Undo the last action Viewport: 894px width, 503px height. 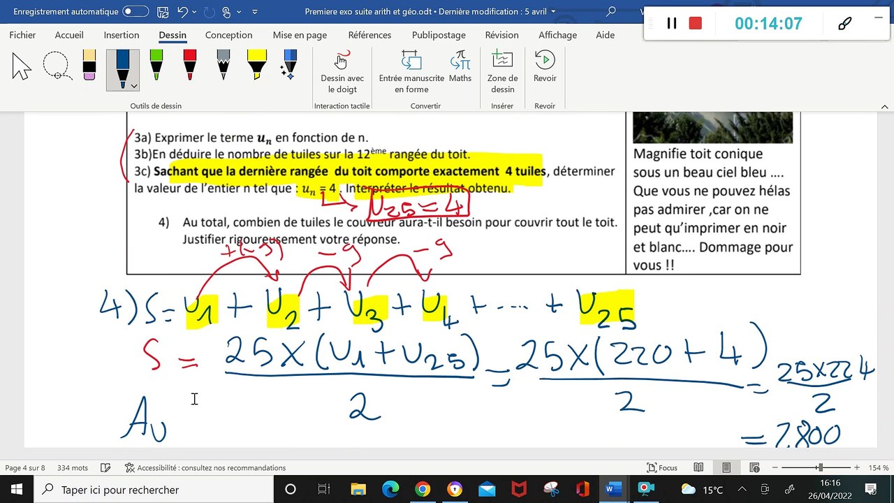pyautogui.click(x=183, y=12)
